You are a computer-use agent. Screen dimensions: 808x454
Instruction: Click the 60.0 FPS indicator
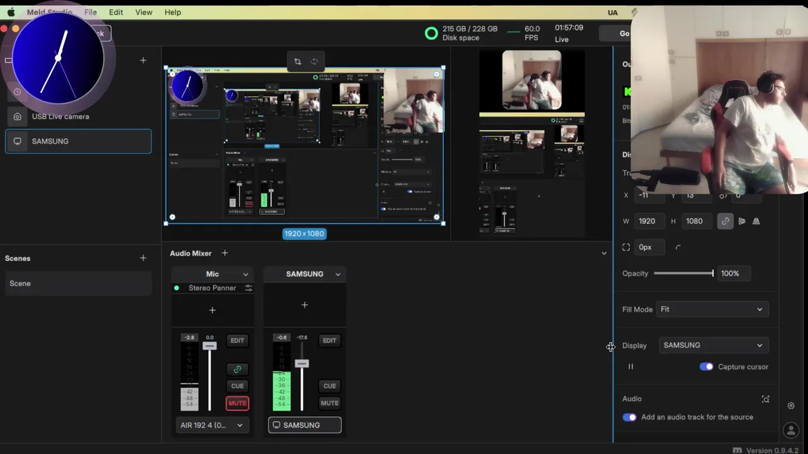(x=532, y=33)
